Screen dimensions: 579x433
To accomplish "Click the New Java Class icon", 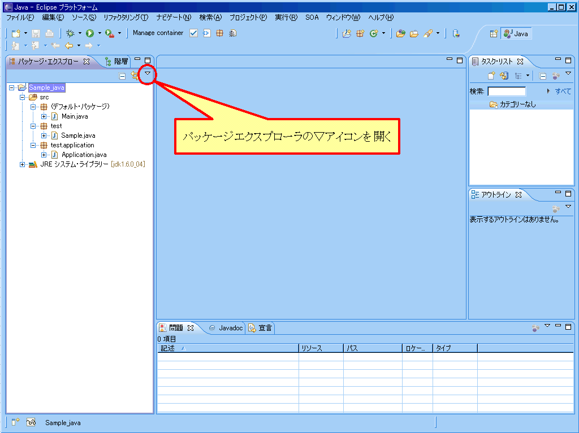I will [x=374, y=33].
